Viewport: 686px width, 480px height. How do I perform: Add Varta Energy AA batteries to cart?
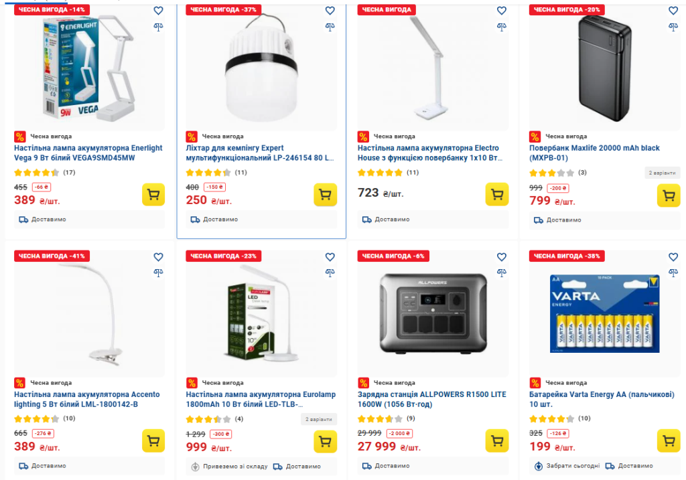pos(668,441)
